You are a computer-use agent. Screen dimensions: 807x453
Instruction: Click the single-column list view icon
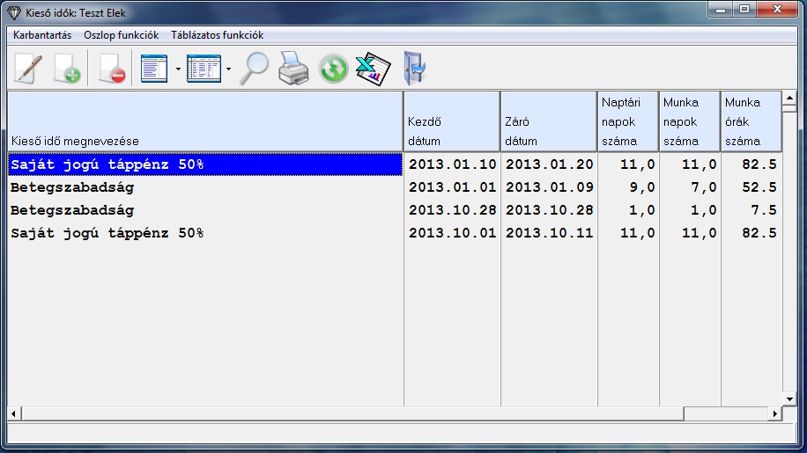(x=155, y=68)
